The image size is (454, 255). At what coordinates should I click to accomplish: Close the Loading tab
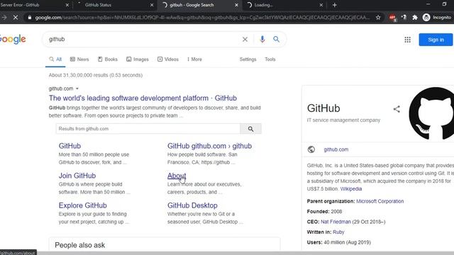pos(321,5)
